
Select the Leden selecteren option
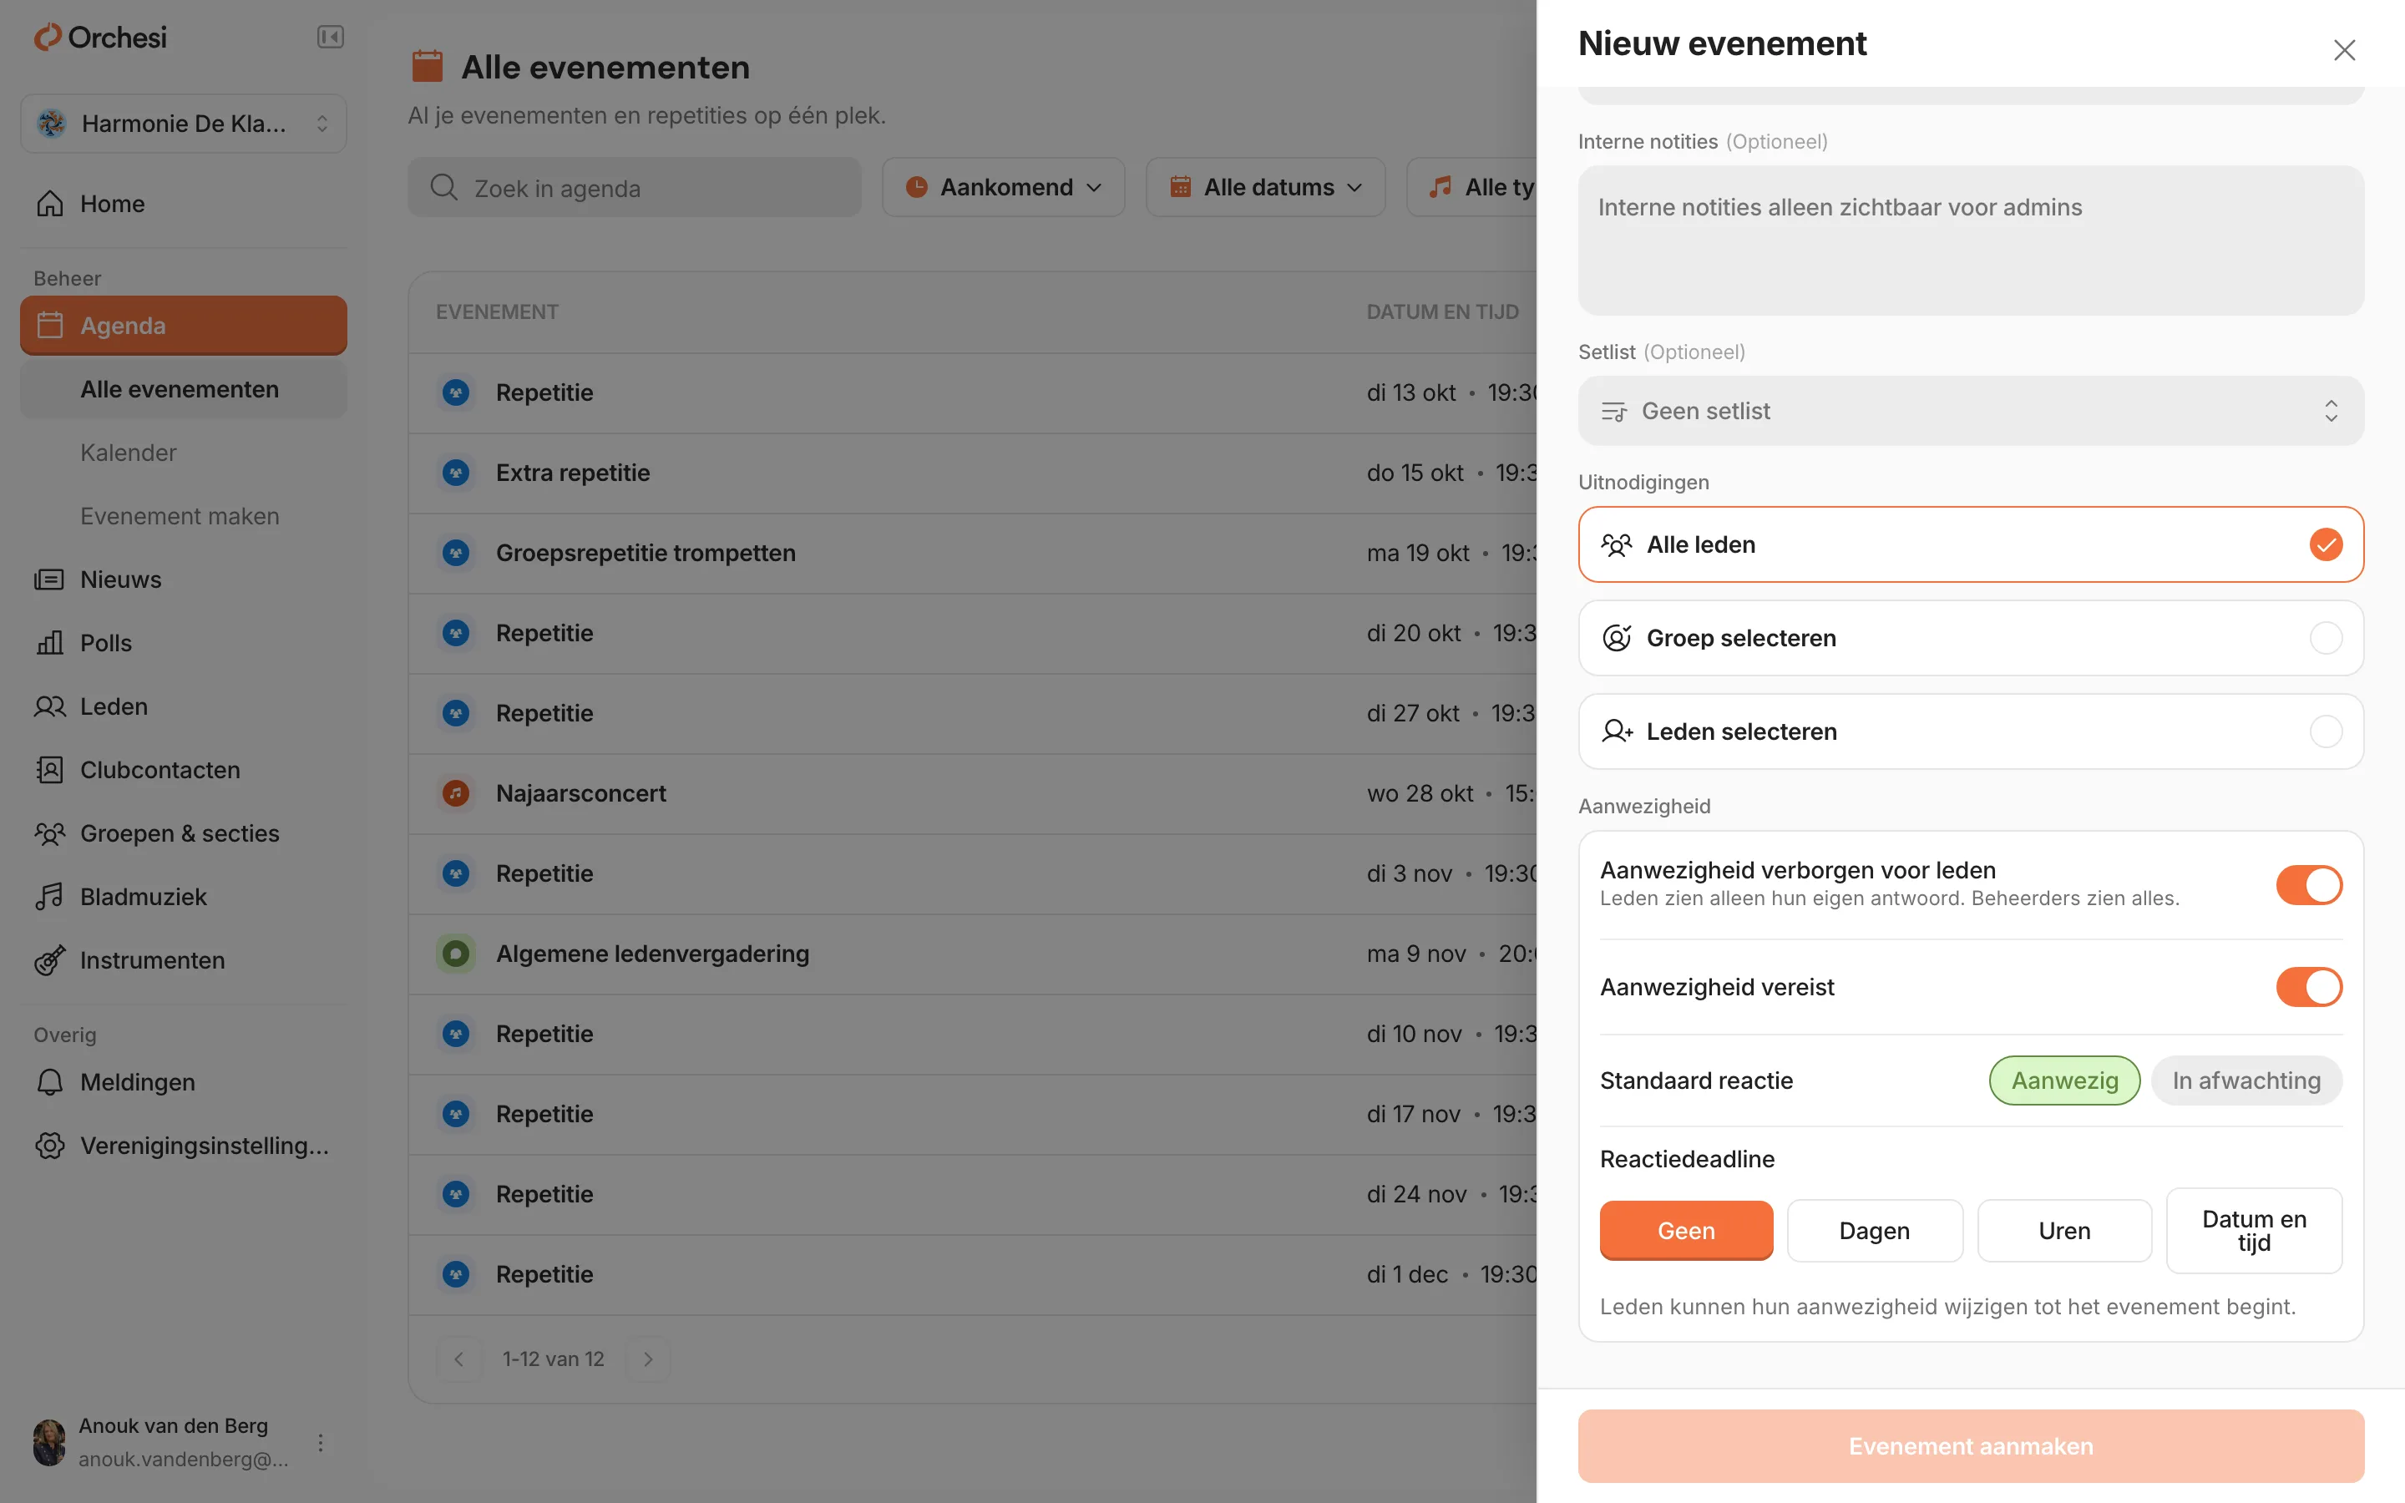(1971, 731)
